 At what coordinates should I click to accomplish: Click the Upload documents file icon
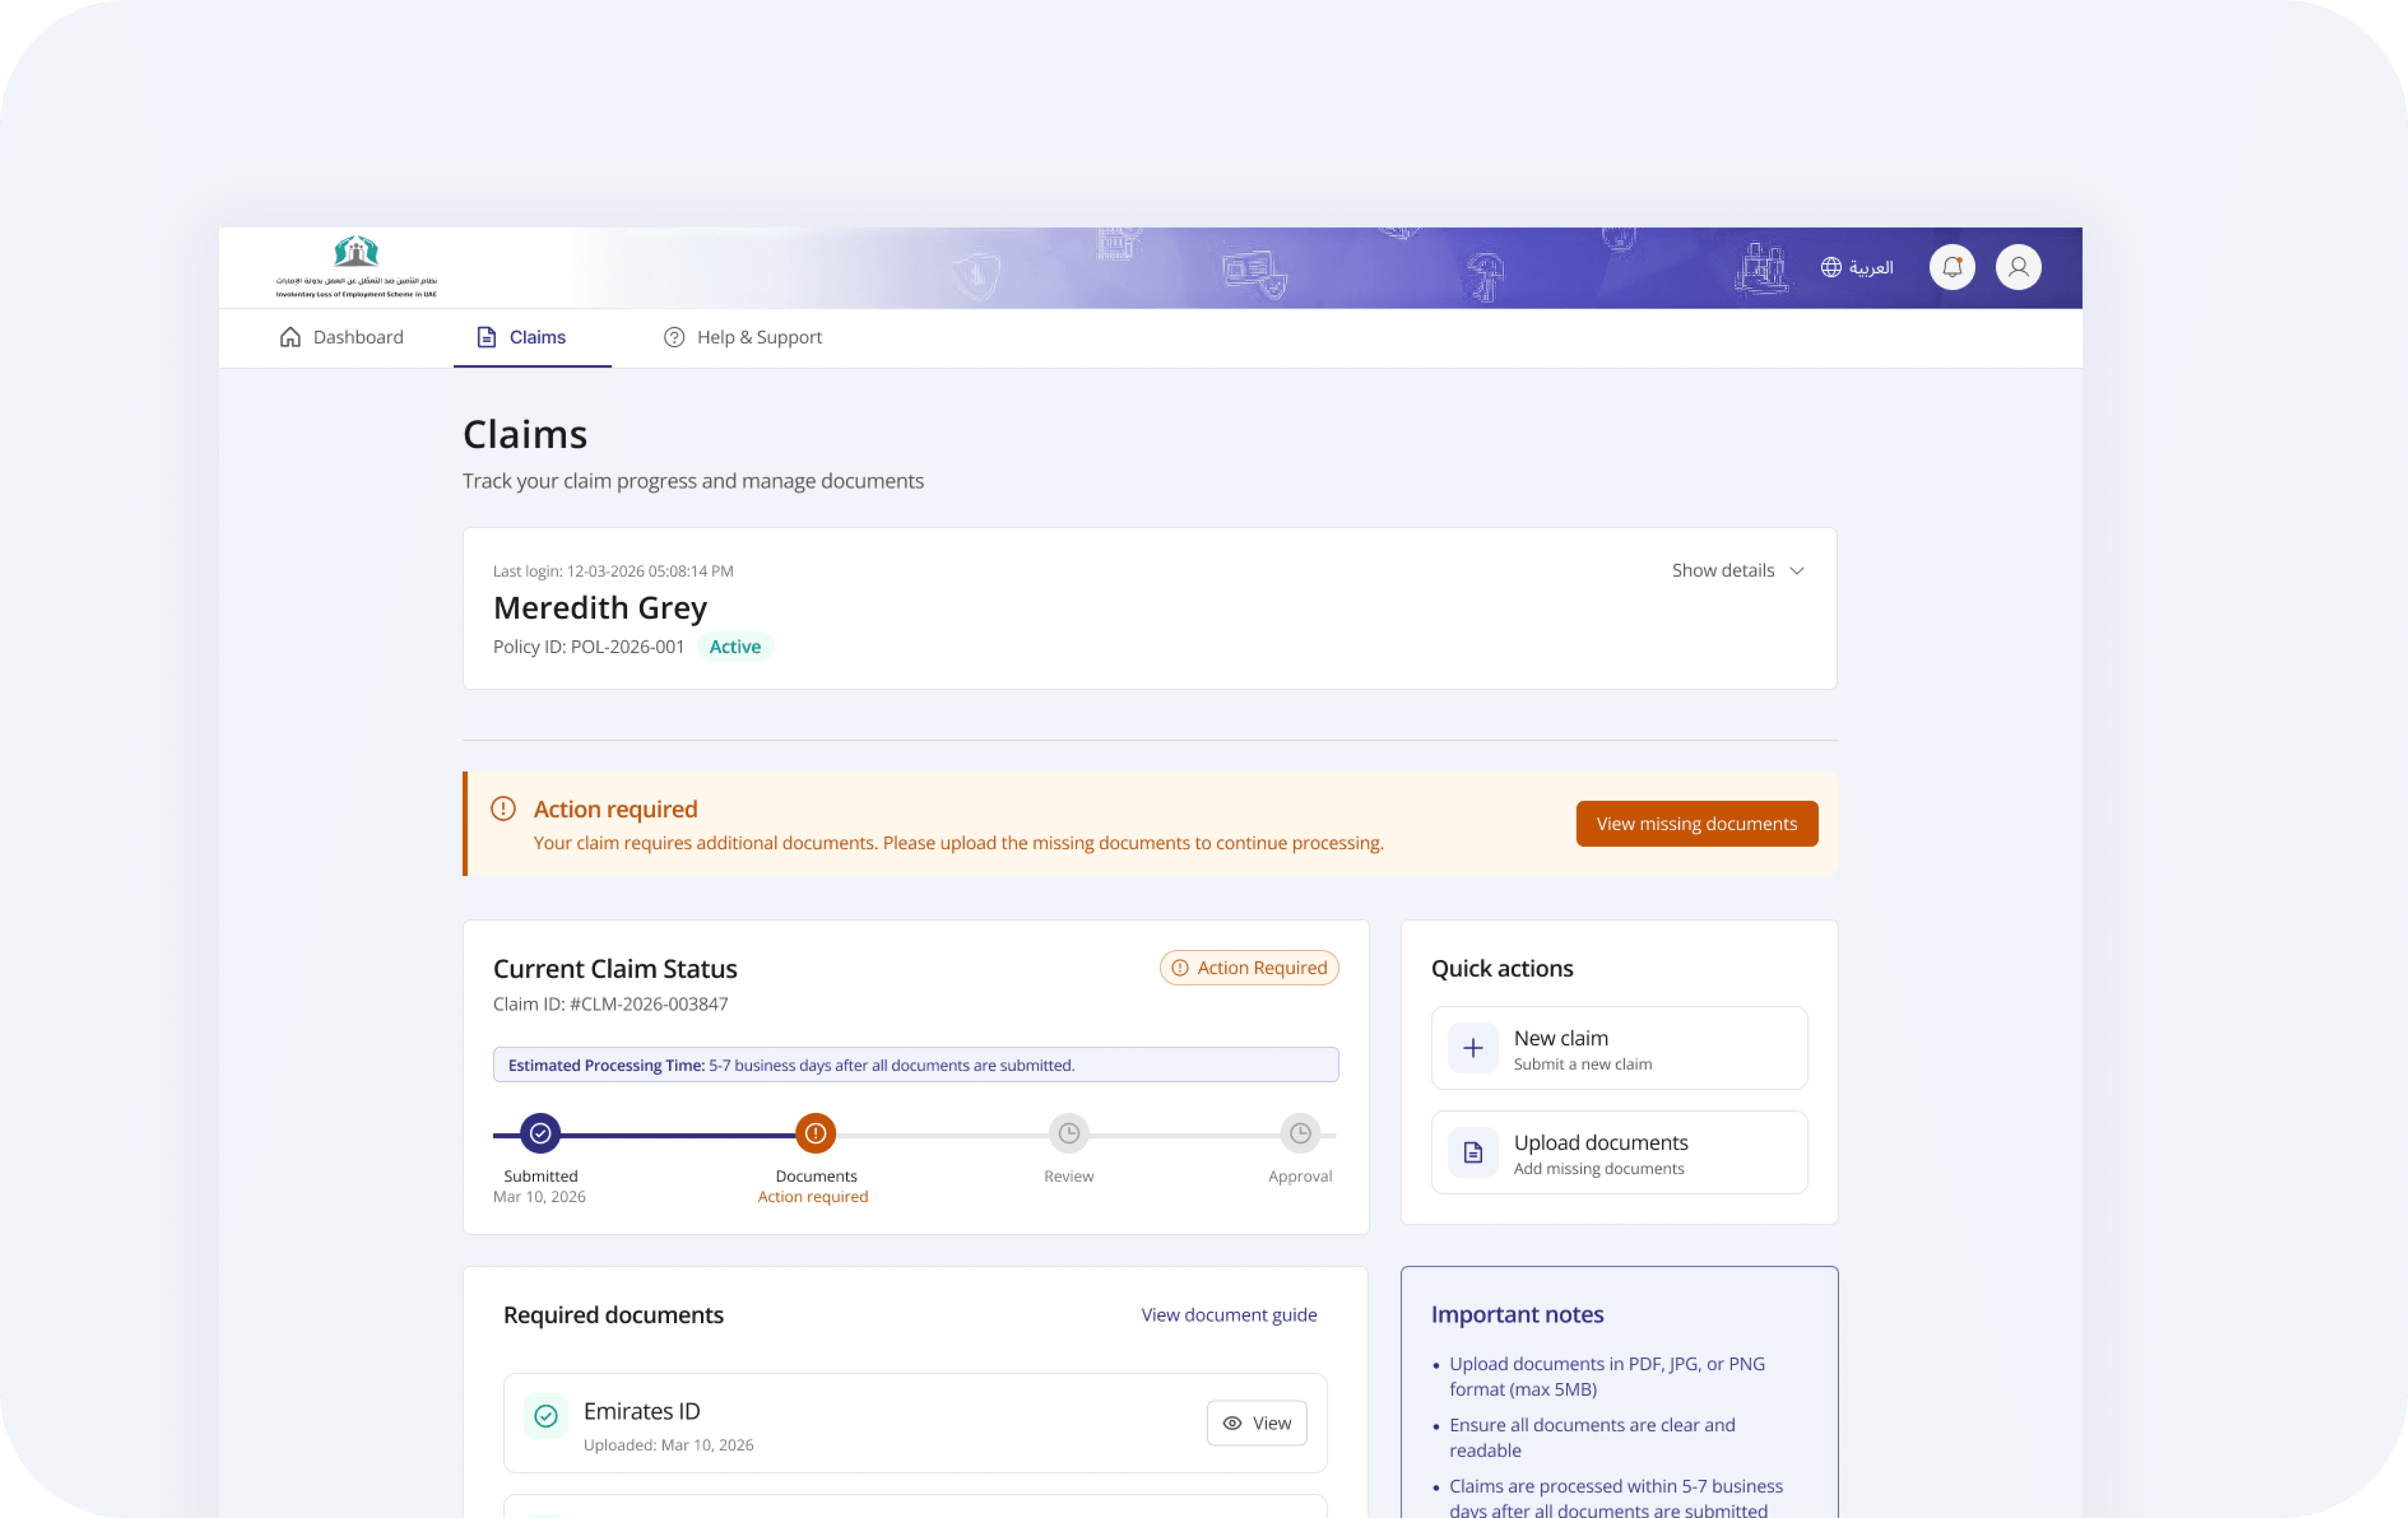click(1472, 1152)
